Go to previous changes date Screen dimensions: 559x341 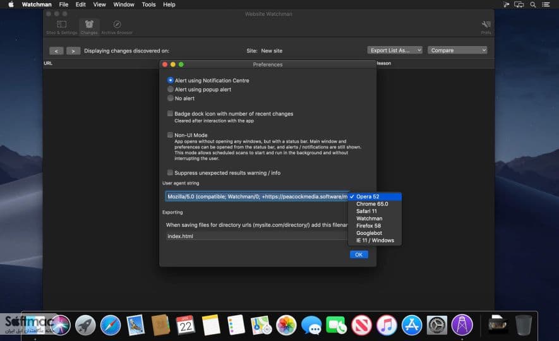pos(56,51)
